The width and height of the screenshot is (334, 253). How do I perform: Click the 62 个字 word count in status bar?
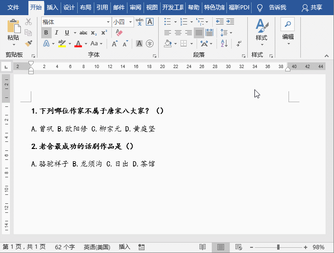(65, 247)
